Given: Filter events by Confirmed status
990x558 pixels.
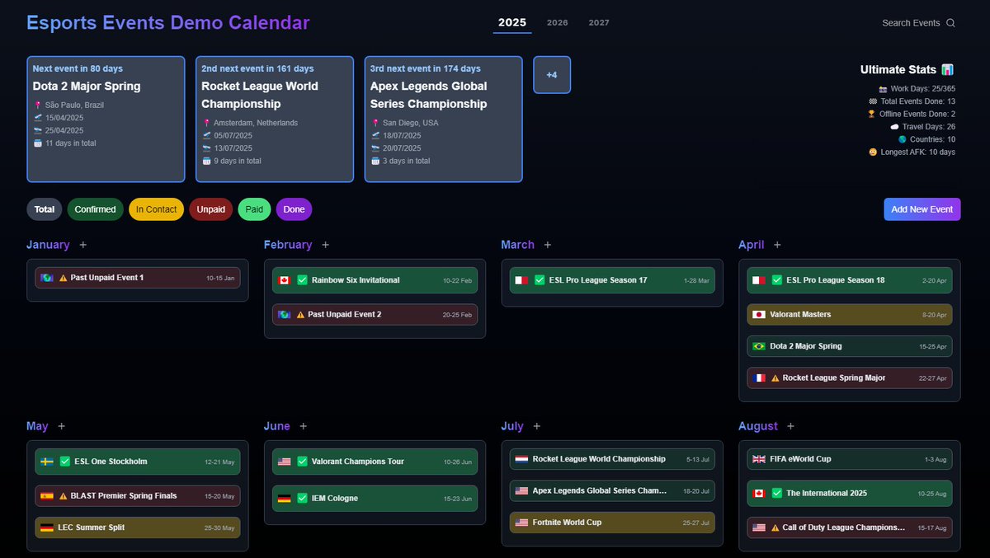Looking at the screenshot, I should pyautogui.click(x=96, y=209).
